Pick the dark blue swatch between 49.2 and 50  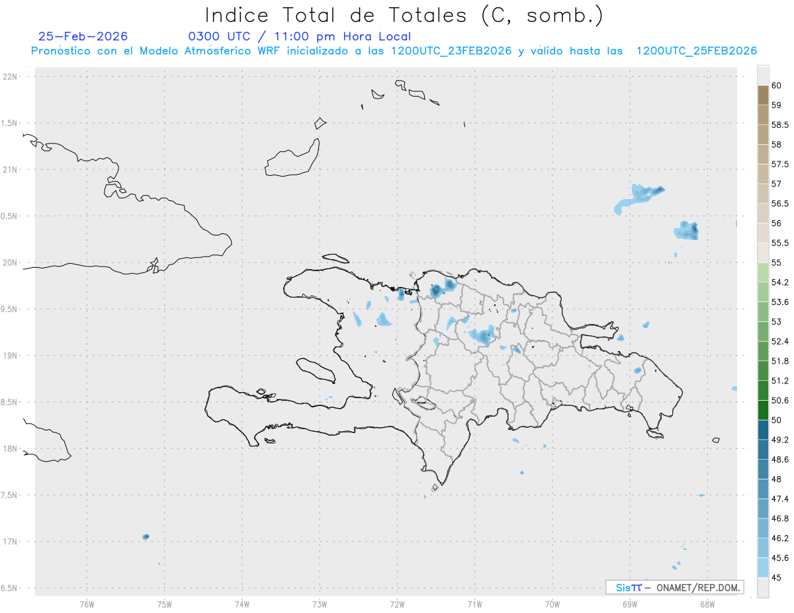pos(763,430)
